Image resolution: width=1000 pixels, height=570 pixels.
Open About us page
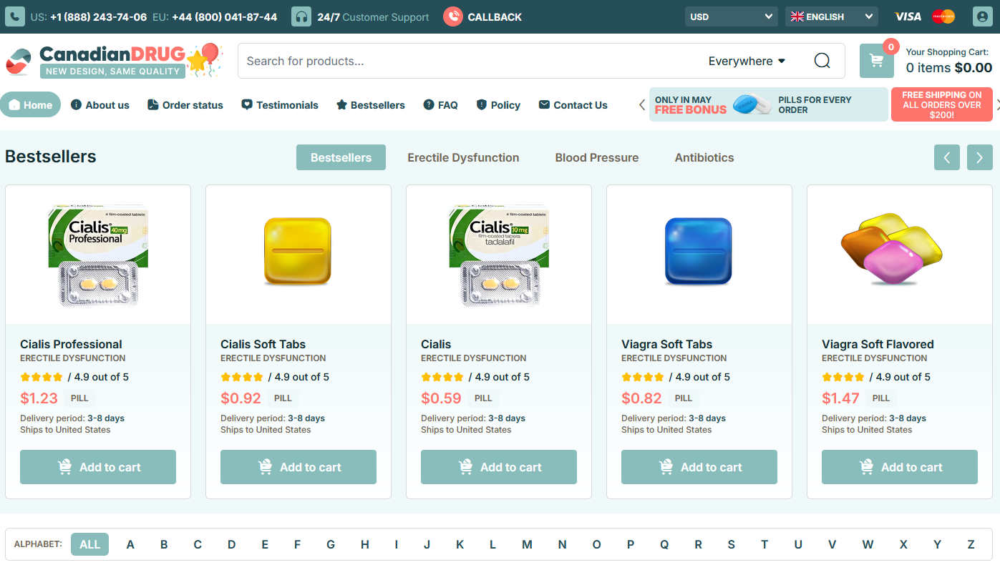100,105
